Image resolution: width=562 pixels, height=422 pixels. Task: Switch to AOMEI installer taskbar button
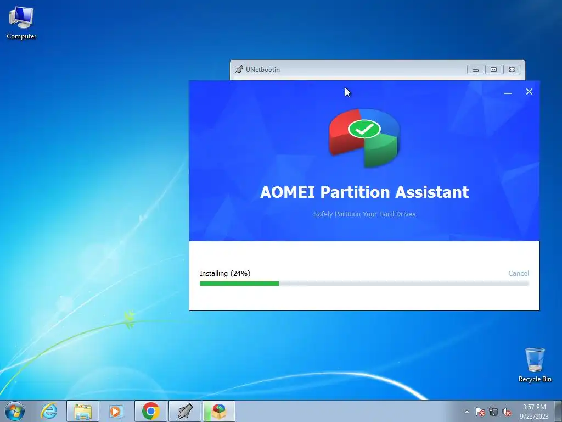pyautogui.click(x=219, y=411)
